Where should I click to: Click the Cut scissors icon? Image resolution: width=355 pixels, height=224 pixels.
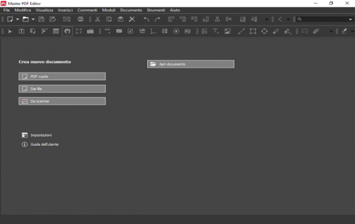click(x=97, y=19)
